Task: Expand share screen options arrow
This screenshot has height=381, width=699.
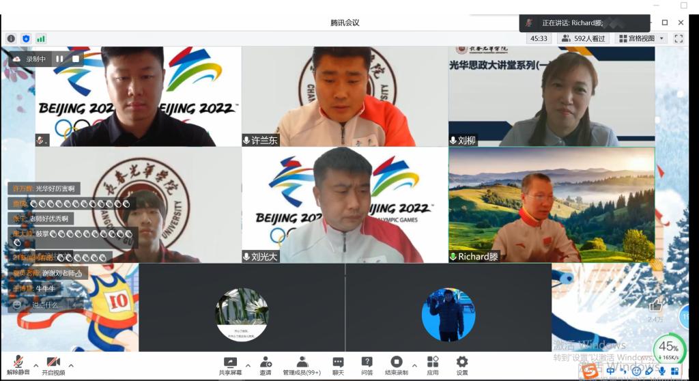Action: [248, 366]
